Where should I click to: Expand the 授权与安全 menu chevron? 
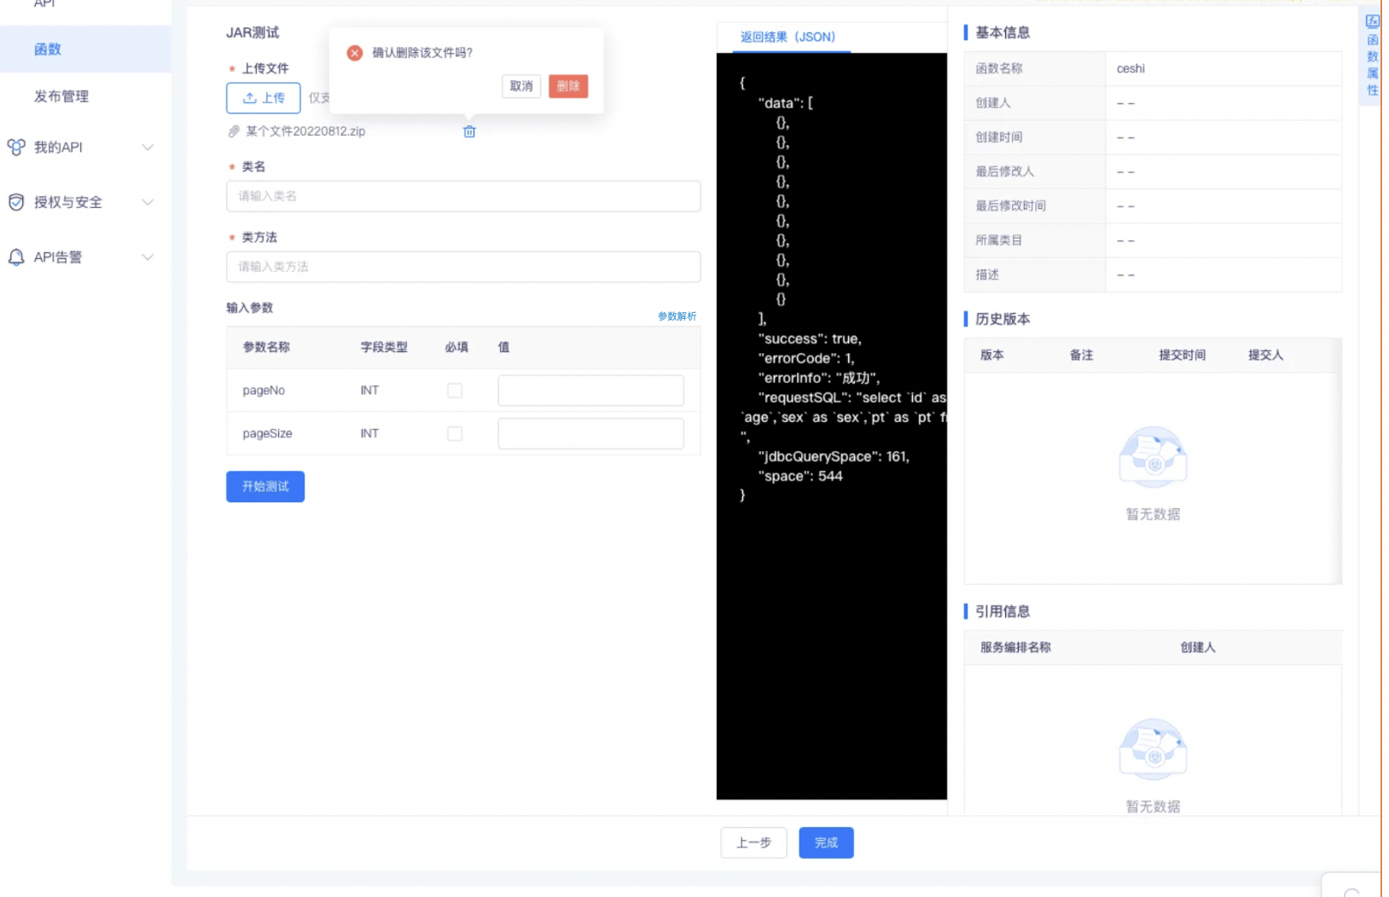(148, 202)
